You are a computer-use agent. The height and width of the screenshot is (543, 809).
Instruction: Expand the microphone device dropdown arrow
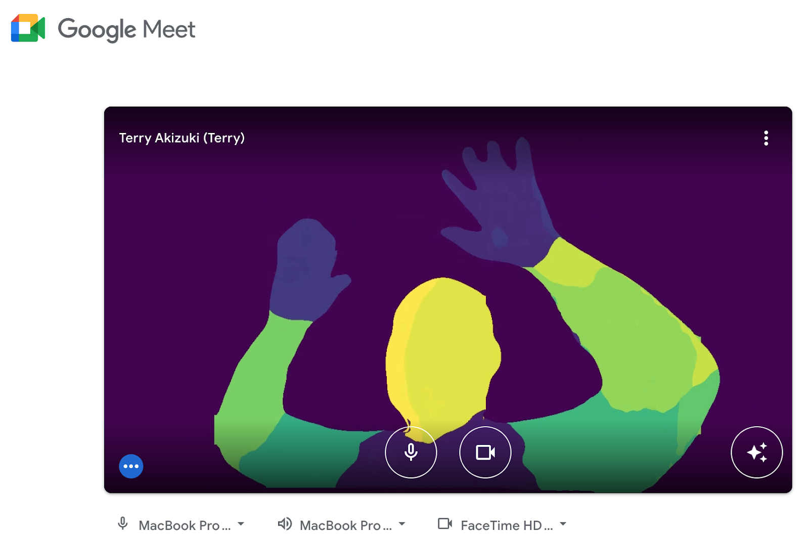click(x=241, y=524)
